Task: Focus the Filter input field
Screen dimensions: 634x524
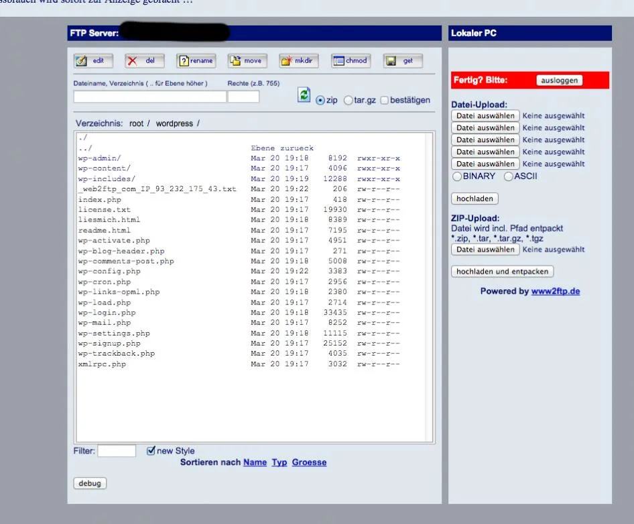Action: point(117,451)
